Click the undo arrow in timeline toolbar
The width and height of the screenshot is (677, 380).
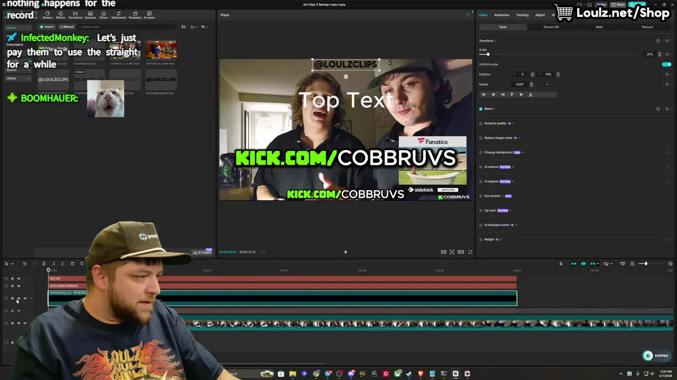[24, 263]
